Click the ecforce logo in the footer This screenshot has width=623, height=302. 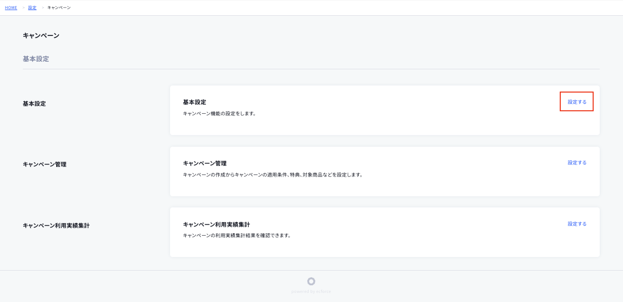311,282
